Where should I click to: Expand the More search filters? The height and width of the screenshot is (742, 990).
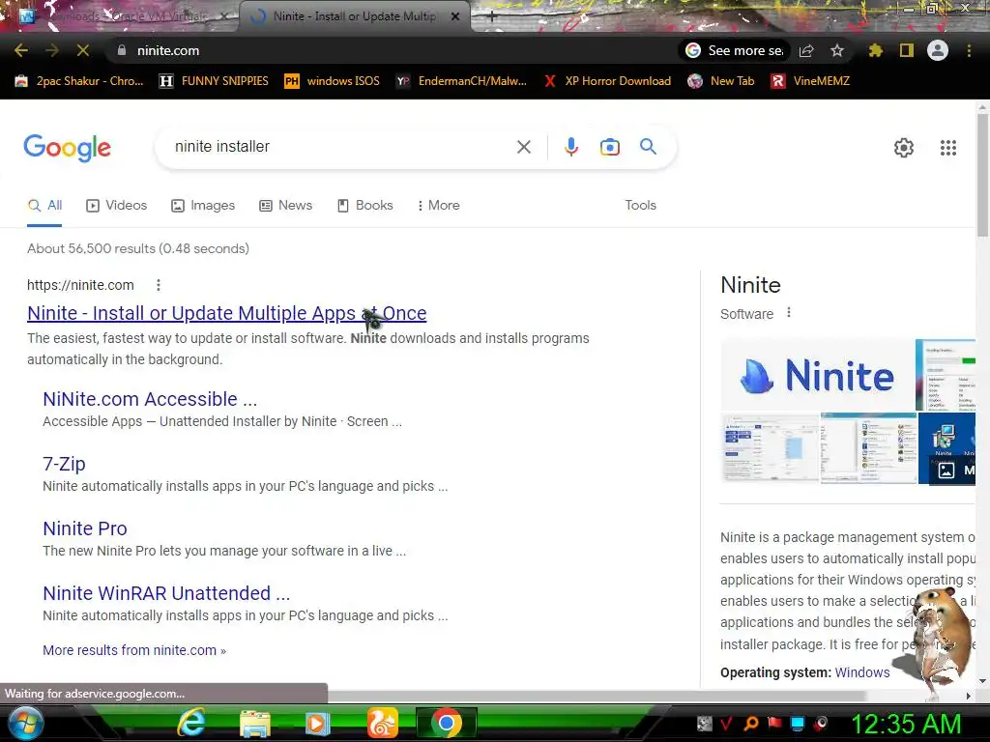coord(438,205)
